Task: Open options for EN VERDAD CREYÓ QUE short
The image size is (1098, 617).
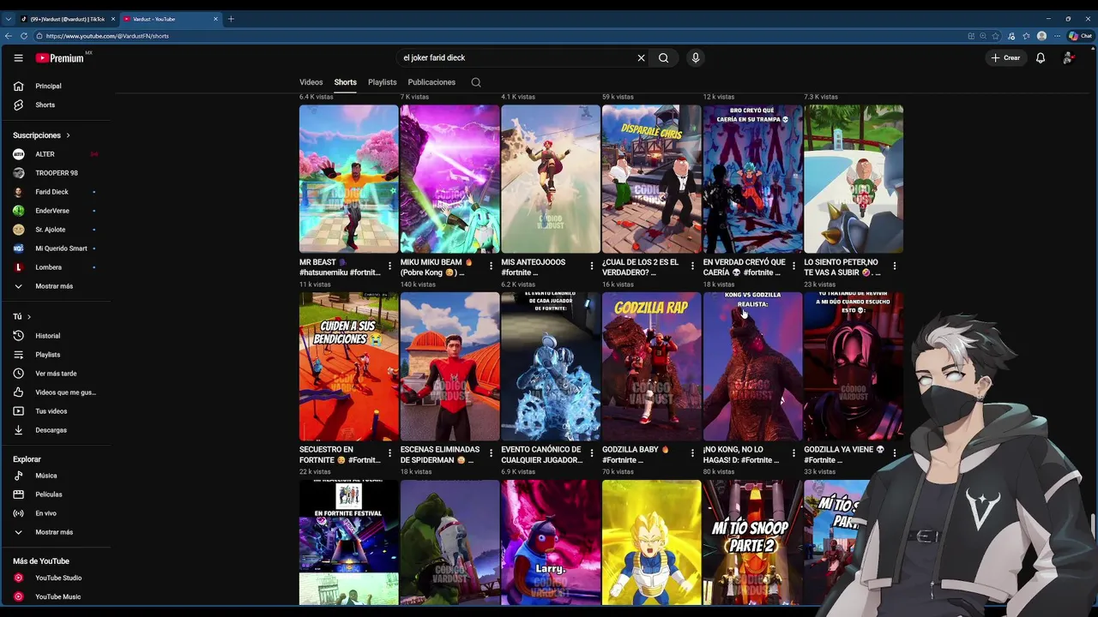Action: 793,267
